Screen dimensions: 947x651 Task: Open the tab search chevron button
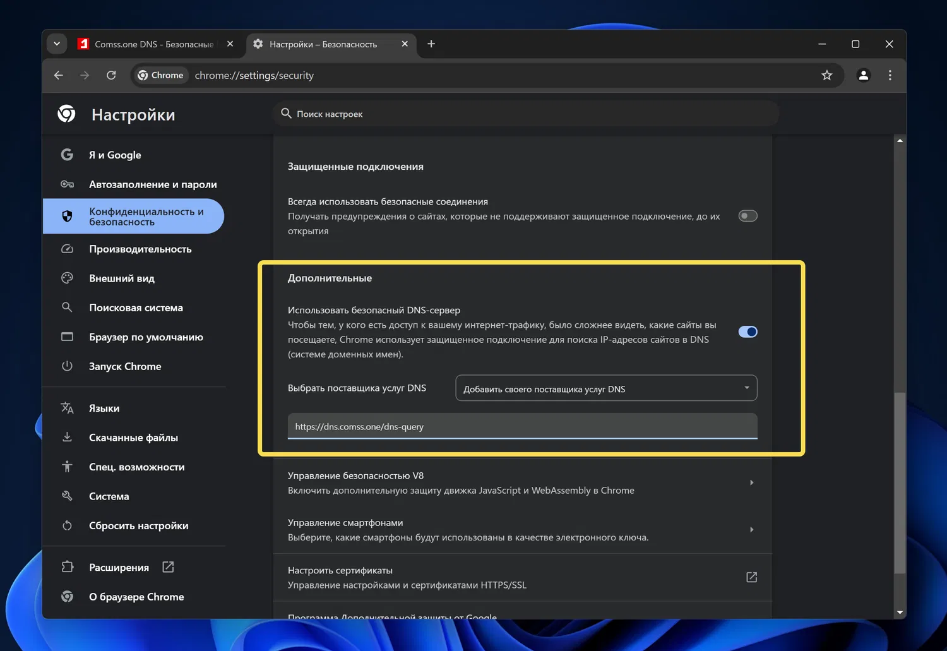pyautogui.click(x=57, y=44)
